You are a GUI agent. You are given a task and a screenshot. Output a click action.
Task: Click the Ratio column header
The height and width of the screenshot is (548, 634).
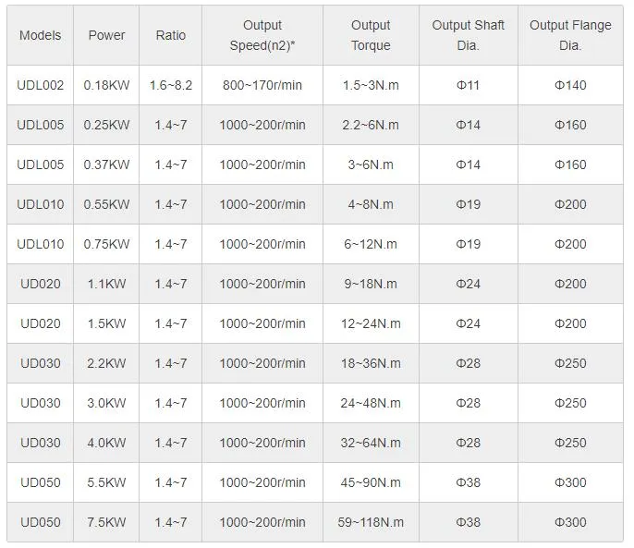tap(170, 35)
